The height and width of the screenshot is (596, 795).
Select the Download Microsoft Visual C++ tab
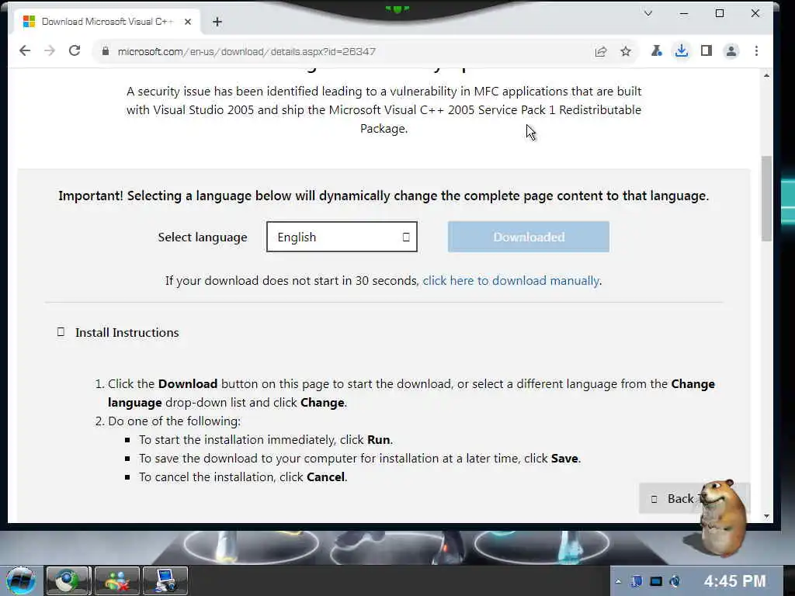pyautogui.click(x=107, y=22)
